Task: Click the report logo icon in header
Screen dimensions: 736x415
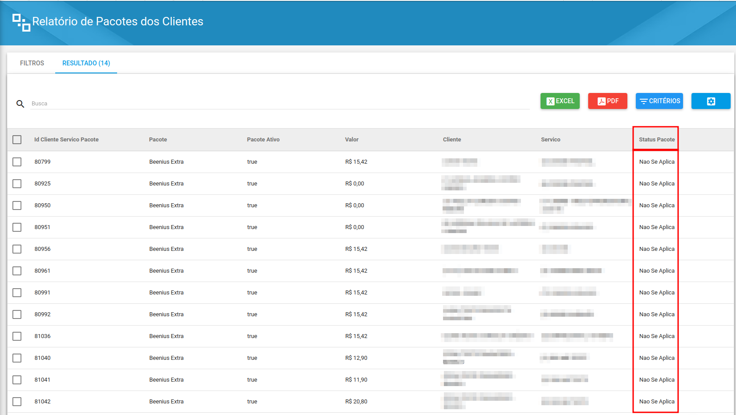Action: 21,23
